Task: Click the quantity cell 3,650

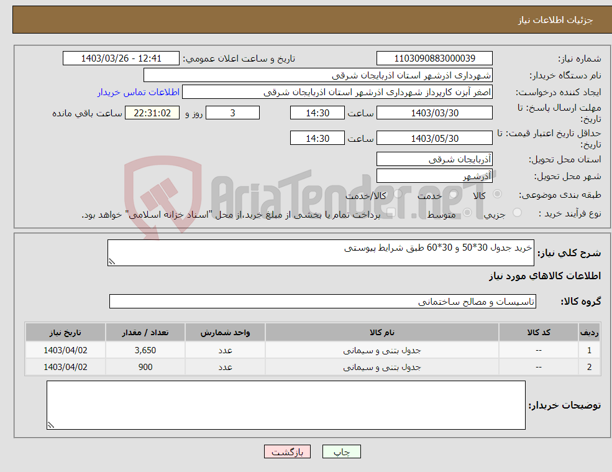Action: (145, 350)
